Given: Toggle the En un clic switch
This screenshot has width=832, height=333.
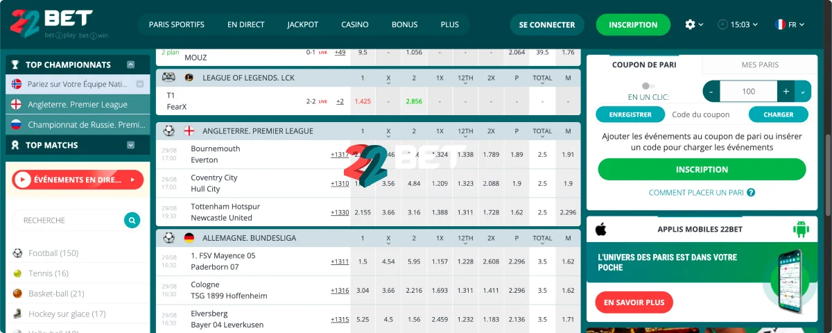Looking at the screenshot, I should click(649, 85).
